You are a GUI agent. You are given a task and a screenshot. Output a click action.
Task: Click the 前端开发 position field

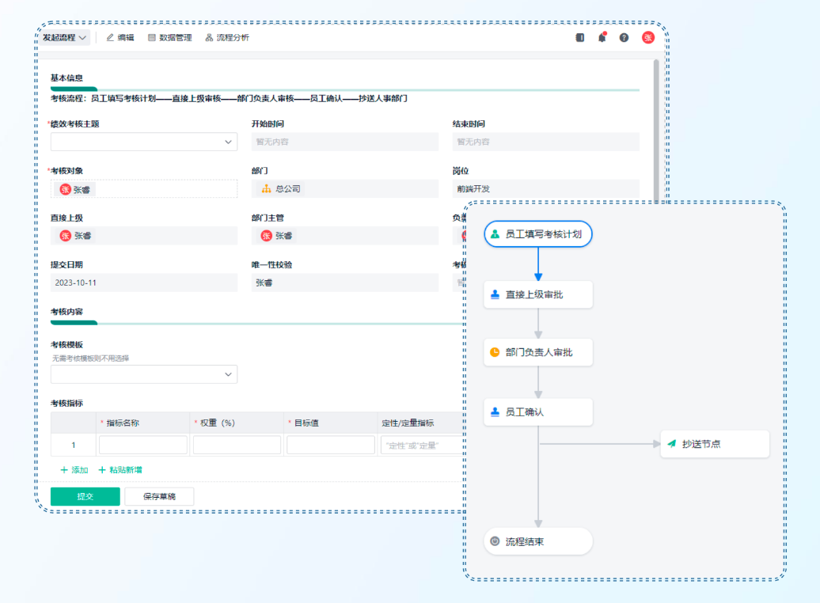click(x=545, y=189)
